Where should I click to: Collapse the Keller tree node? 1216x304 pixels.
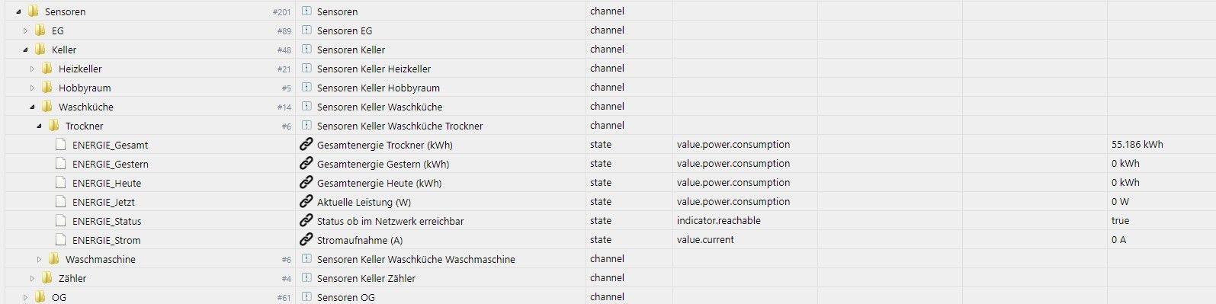[x=25, y=50]
